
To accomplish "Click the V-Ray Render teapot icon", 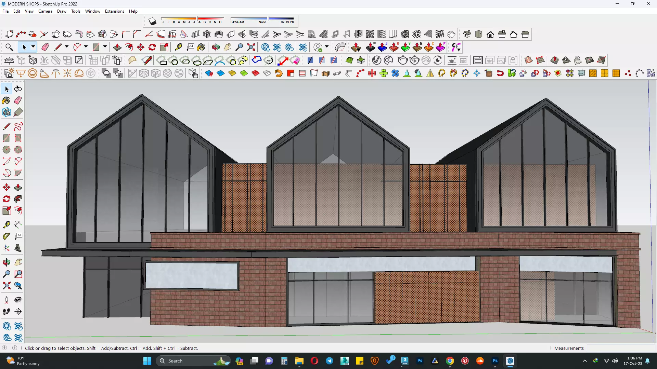I will [x=403, y=60].
